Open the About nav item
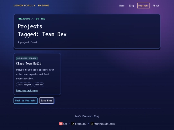The image size is (174, 130). pyautogui.click(x=156, y=6)
